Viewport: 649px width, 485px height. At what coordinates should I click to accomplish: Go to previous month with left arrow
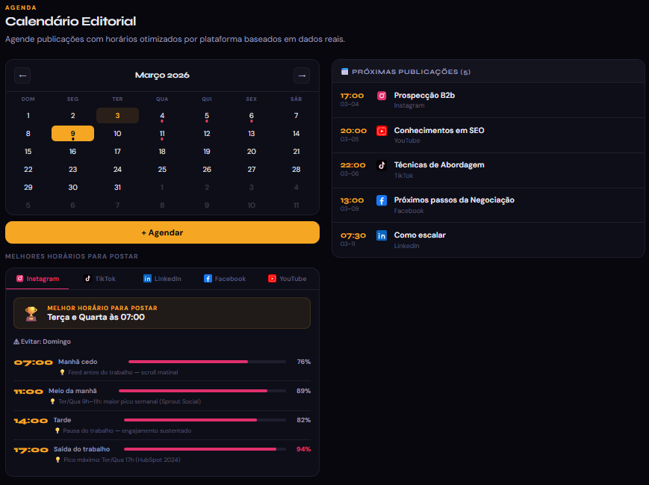22,75
